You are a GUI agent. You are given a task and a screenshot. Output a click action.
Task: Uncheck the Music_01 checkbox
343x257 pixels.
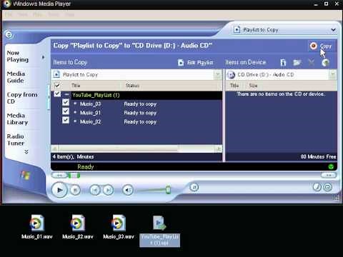(66, 111)
